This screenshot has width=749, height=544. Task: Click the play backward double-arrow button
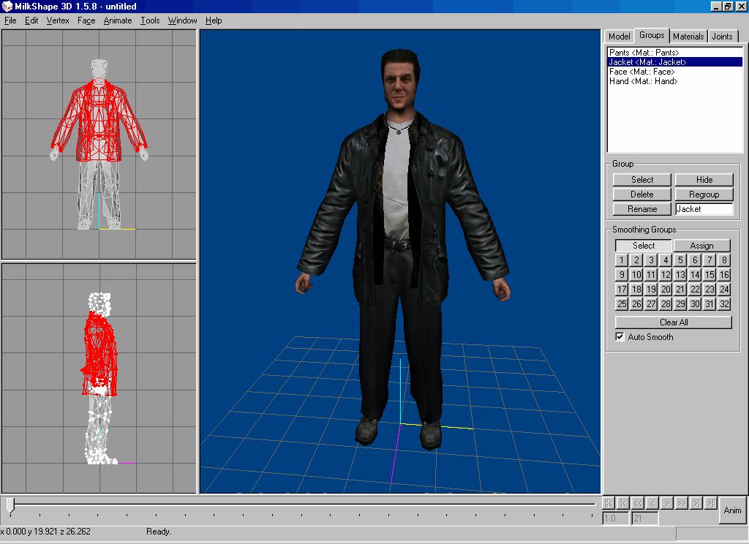638,503
